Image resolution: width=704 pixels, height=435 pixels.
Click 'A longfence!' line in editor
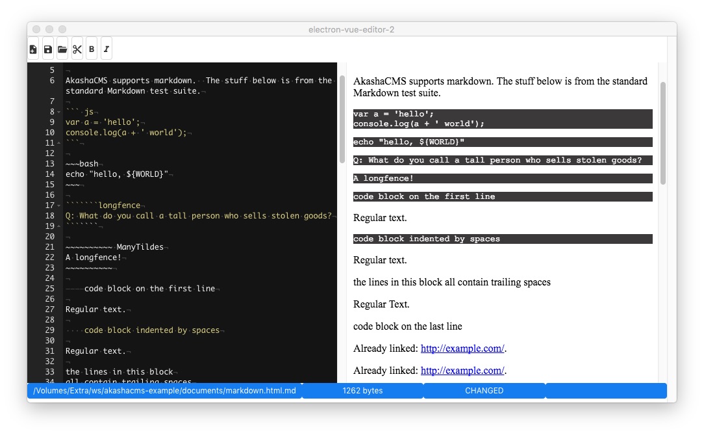(94, 257)
